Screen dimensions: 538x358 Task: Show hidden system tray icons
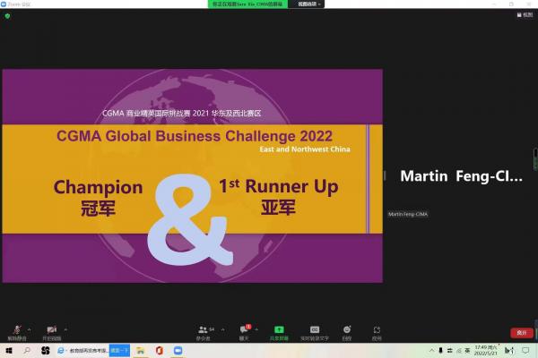(431, 350)
